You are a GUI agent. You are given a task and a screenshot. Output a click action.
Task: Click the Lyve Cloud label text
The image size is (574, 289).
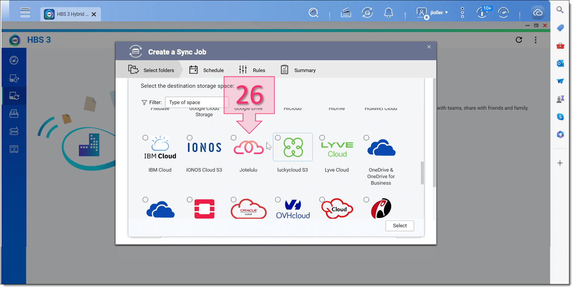337,170
